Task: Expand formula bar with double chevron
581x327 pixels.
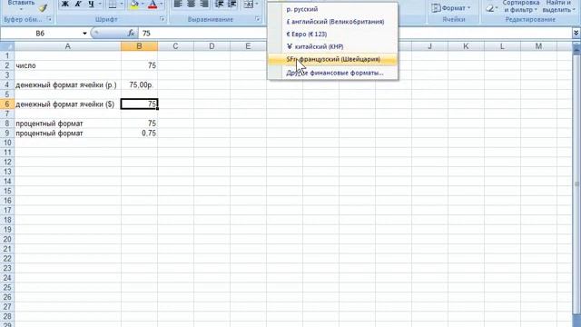Action: (x=576, y=34)
